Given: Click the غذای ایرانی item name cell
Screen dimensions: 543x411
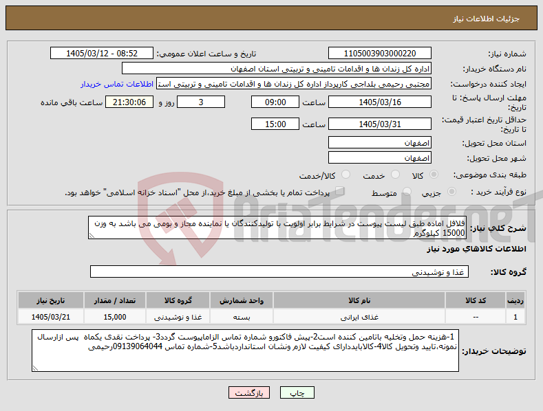Looking at the screenshot, I should pyautogui.click(x=359, y=317).
